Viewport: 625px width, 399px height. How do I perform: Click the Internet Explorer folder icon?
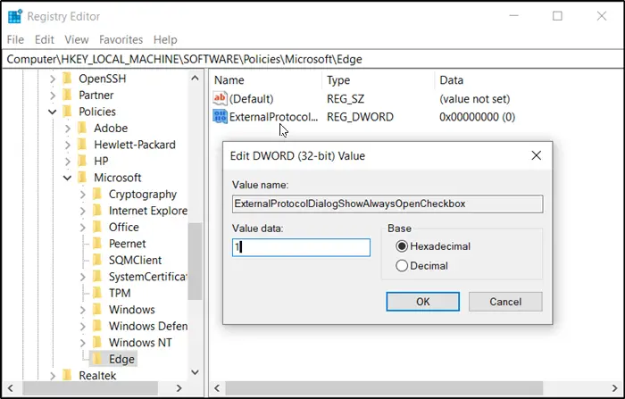(x=97, y=210)
